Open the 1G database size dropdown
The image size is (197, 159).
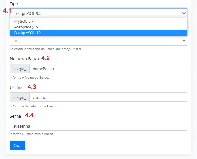(x=98, y=41)
